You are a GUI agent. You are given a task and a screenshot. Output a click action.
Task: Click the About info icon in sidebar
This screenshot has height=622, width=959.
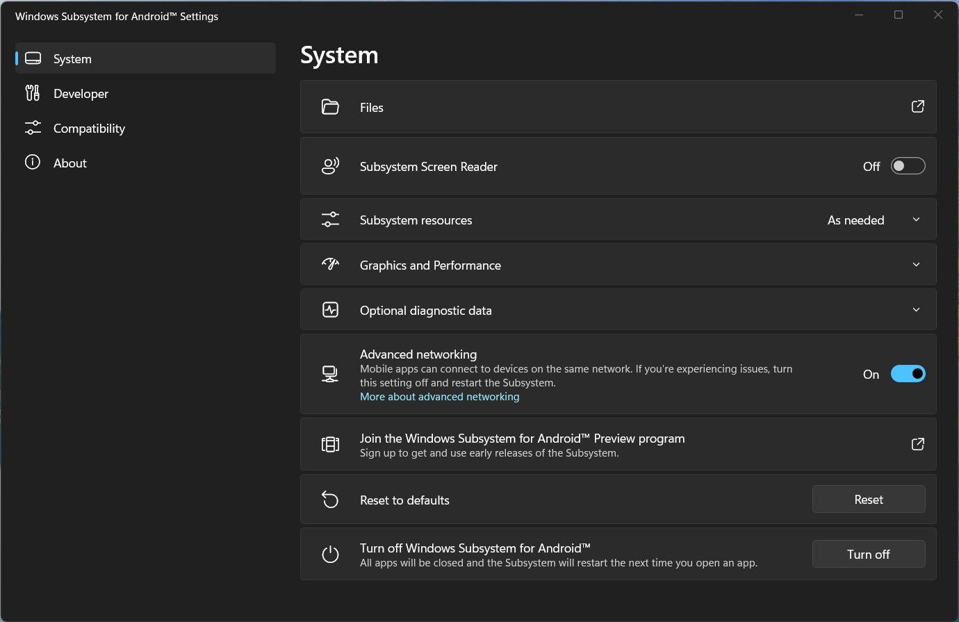tap(33, 163)
